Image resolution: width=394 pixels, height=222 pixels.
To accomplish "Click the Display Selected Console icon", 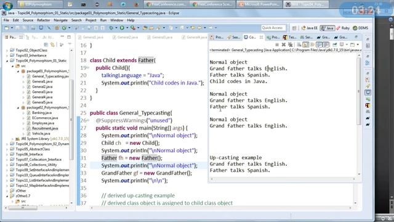I will coord(342,44).
